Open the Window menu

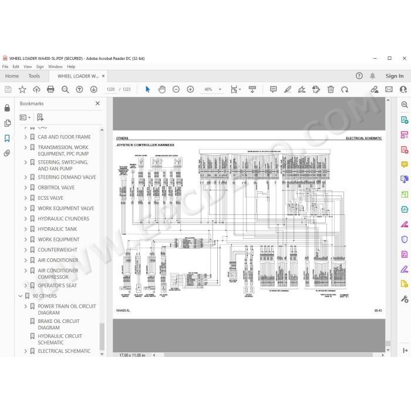(x=55, y=66)
